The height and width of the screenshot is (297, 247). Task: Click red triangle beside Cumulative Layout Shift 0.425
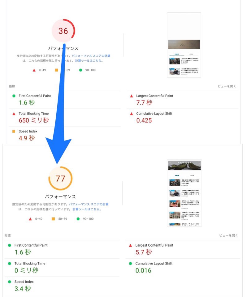(x=131, y=114)
